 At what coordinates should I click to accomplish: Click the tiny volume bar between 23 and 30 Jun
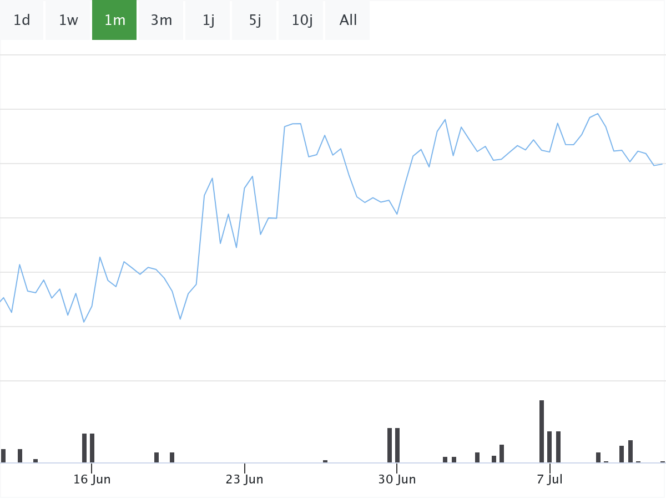(x=325, y=461)
